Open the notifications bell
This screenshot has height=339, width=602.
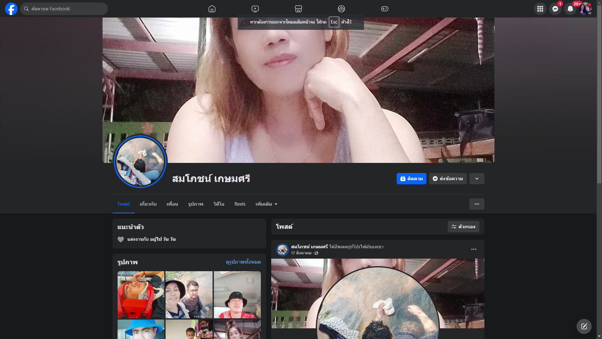pyautogui.click(x=570, y=9)
